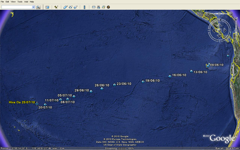This screenshot has width=240, height=150.
Task: Click the sailboat marker dated 19/06/10
Action: point(143,81)
